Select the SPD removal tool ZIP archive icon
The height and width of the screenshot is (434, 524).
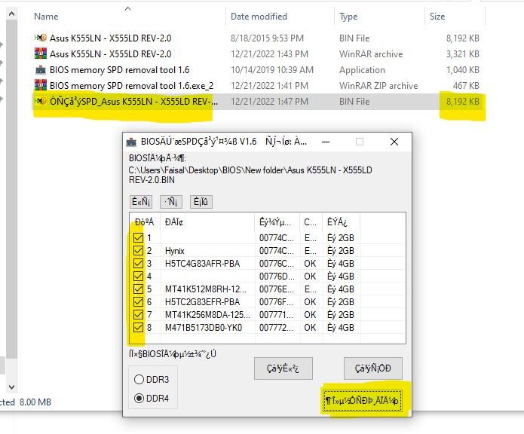point(41,85)
